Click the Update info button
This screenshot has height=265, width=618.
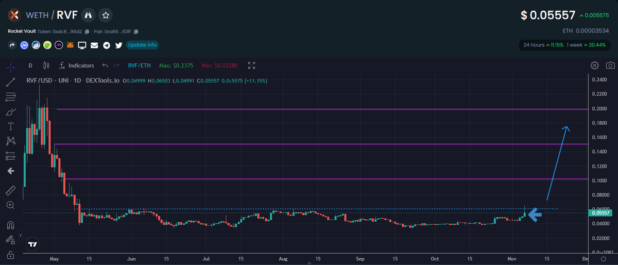(143, 45)
